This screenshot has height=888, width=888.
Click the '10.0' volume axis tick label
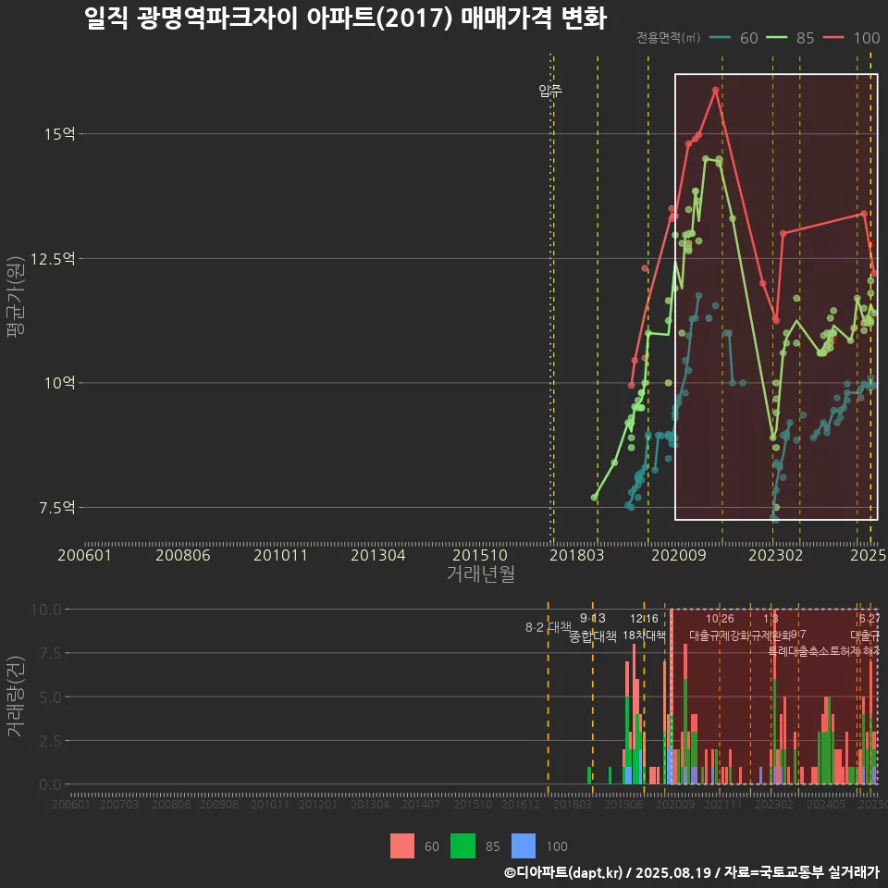tap(46, 610)
